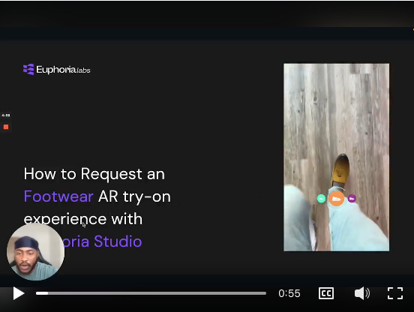This screenshot has width=414, height=312.
Task: Click the AR try-on phone preview
Action: 336,157
